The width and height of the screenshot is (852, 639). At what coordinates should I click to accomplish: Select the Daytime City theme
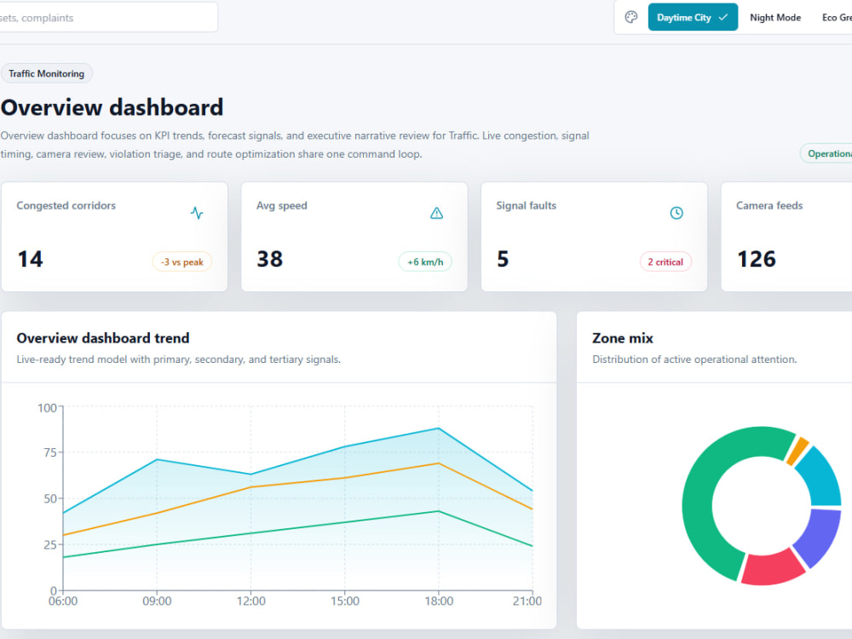click(x=692, y=17)
